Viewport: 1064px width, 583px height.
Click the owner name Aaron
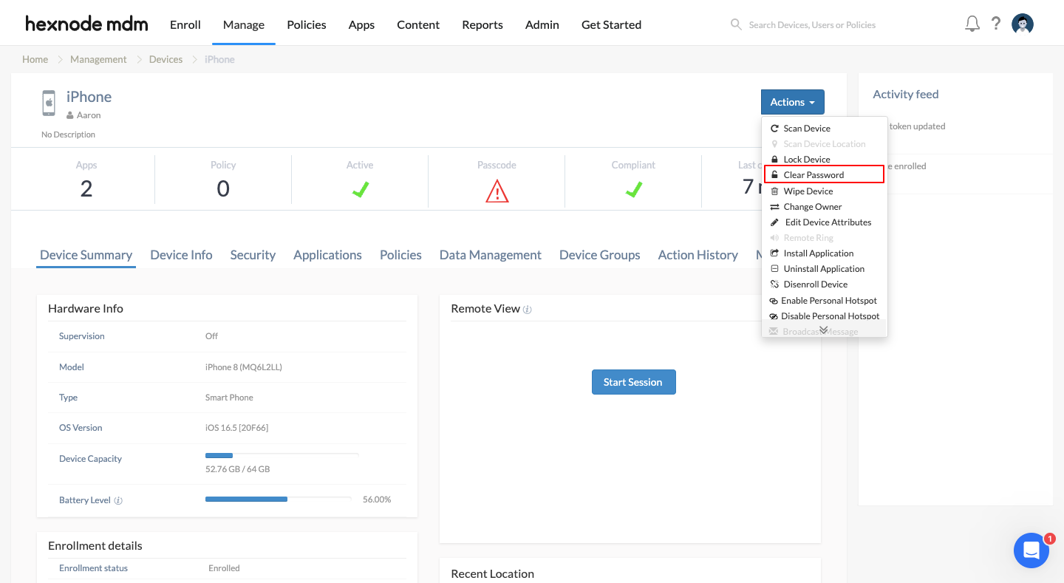point(89,115)
